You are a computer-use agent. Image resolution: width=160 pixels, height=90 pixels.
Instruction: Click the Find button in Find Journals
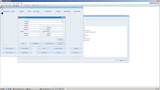(60, 43)
